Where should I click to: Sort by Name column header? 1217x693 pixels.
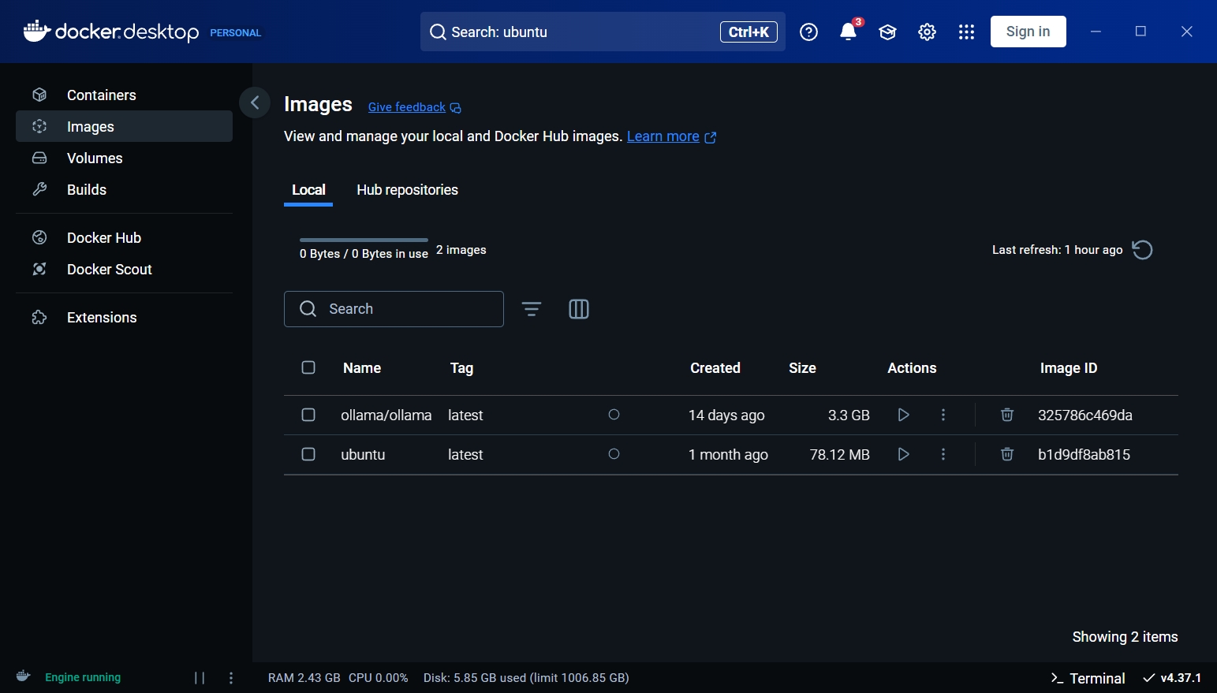click(x=362, y=368)
